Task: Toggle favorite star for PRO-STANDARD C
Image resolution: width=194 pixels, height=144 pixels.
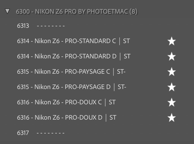Action: coord(172,41)
